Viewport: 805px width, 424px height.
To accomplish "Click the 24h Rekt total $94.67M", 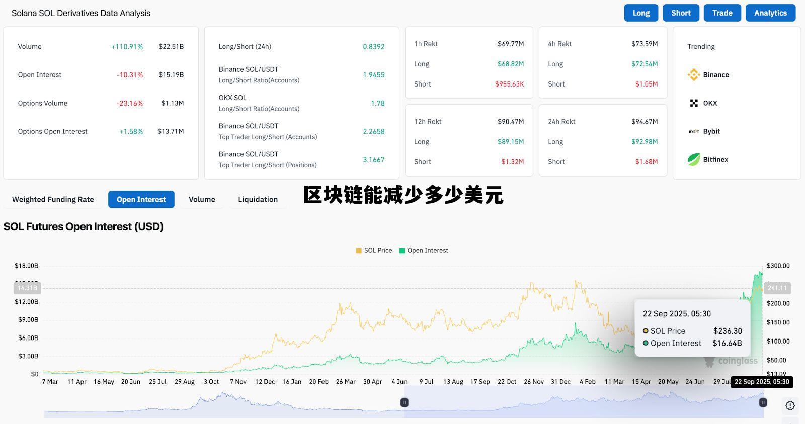I will [645, 122].
